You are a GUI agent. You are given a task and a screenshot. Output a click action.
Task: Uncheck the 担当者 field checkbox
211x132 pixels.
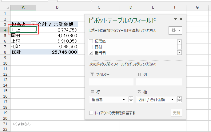coord(91,53)
